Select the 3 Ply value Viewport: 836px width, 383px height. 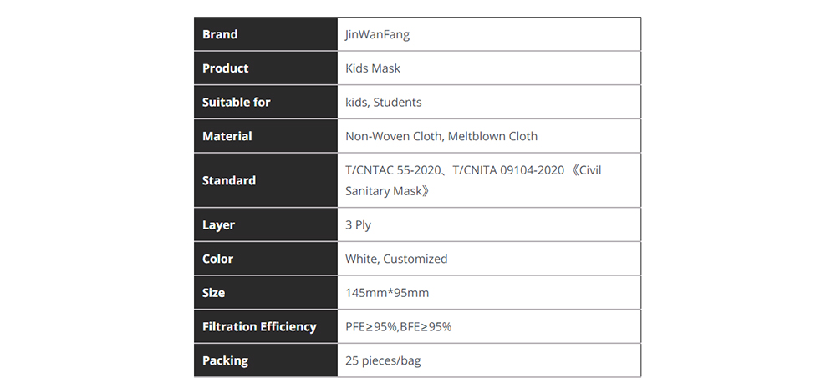pyautogui.click(x=359, y=225)
